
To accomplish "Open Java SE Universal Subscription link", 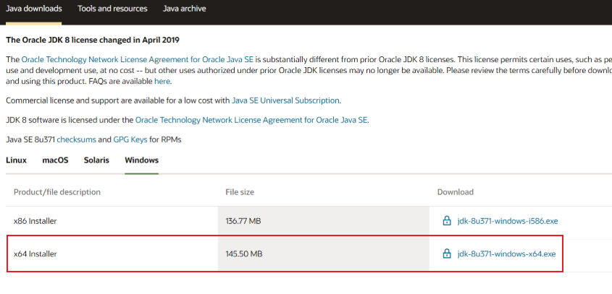I will coord(285,100).
